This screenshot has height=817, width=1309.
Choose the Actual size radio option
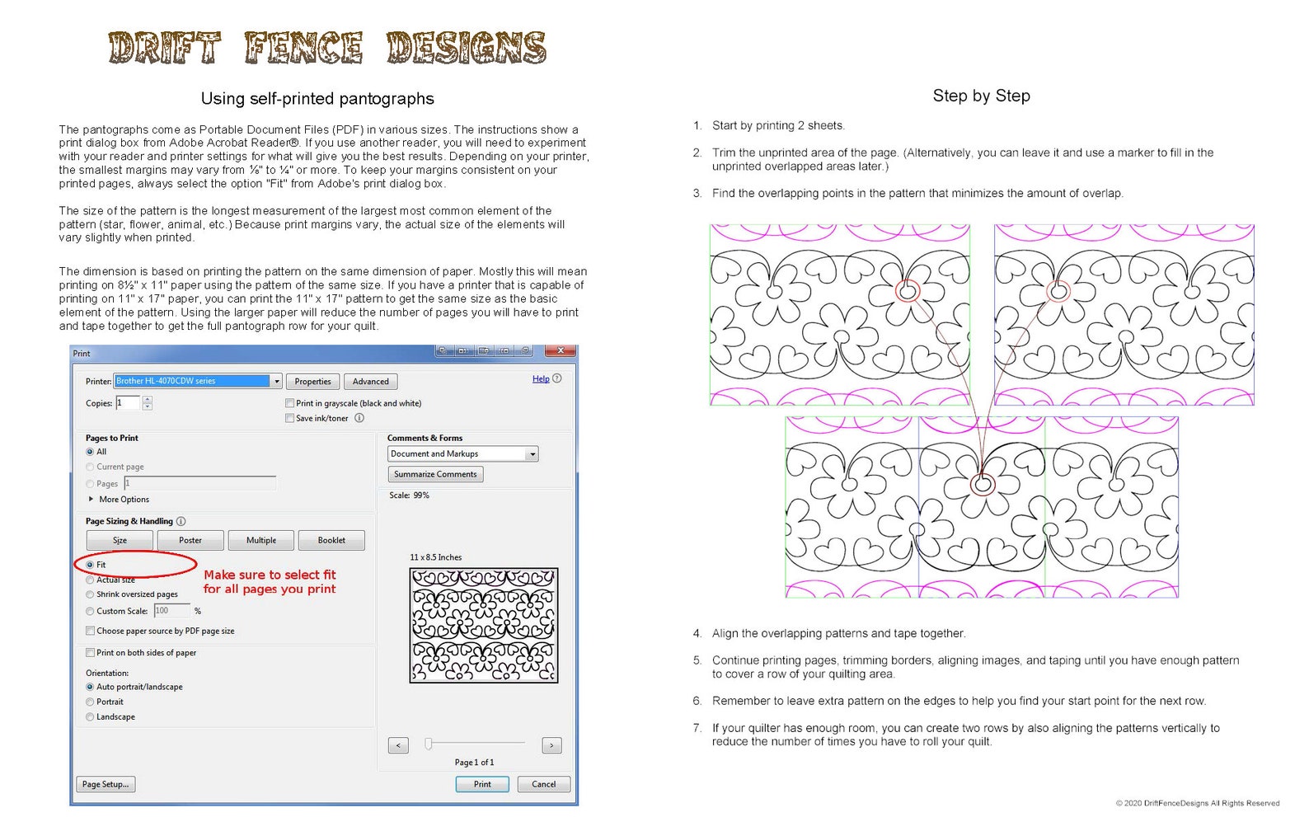(x=90, y=580)
